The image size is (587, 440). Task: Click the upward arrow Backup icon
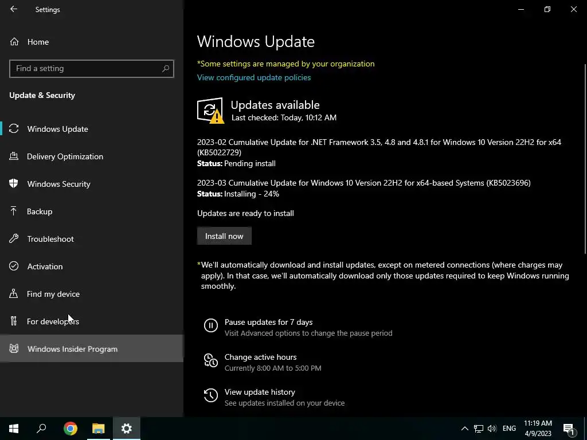[x=14, y=211]
